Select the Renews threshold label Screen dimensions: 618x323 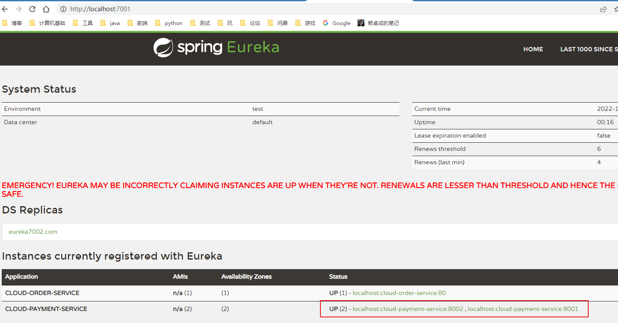(440, 149)
